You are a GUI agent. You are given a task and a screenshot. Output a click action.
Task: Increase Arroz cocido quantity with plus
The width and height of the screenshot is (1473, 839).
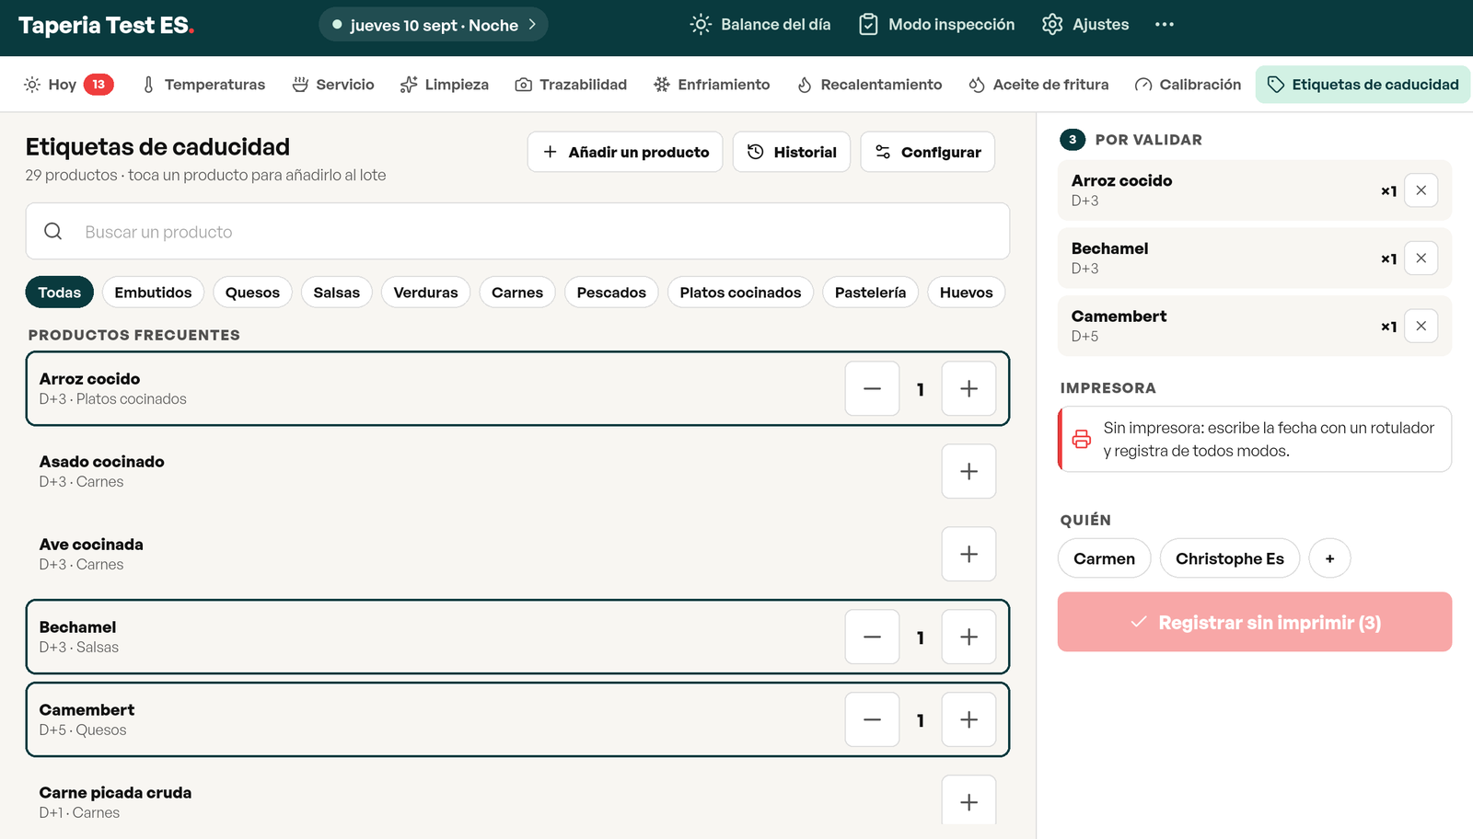pos(968,389)
